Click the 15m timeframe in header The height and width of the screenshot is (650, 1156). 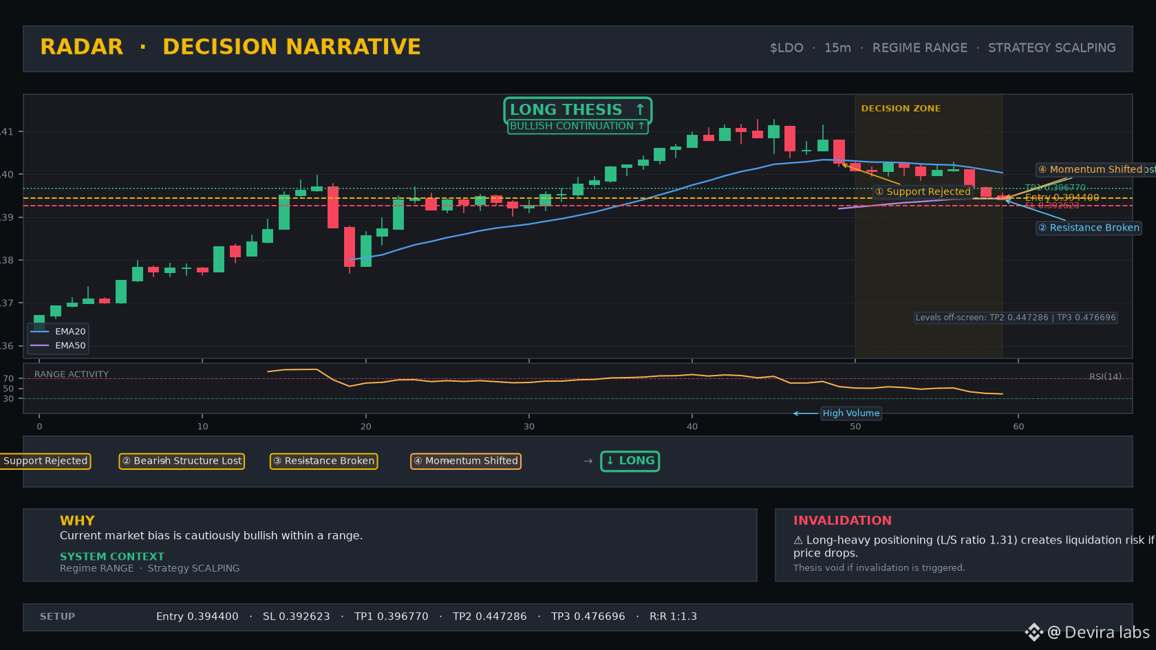837,48
